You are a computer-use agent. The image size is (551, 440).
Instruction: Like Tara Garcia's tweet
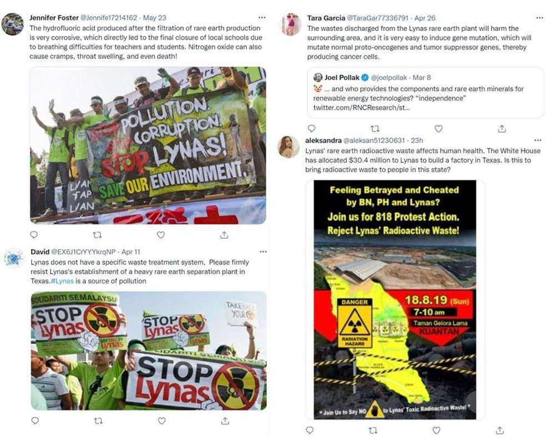[438, 129]
